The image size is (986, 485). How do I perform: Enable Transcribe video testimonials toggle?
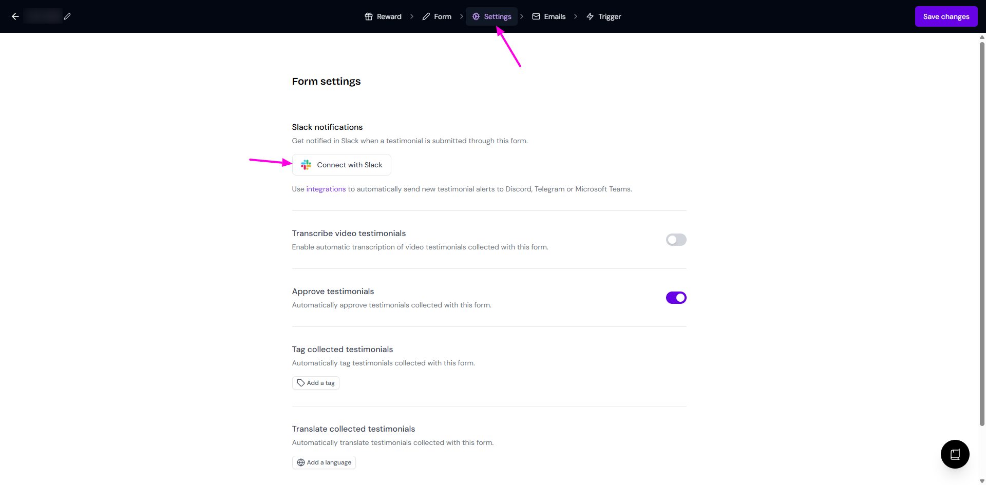[x=676, y=240]
